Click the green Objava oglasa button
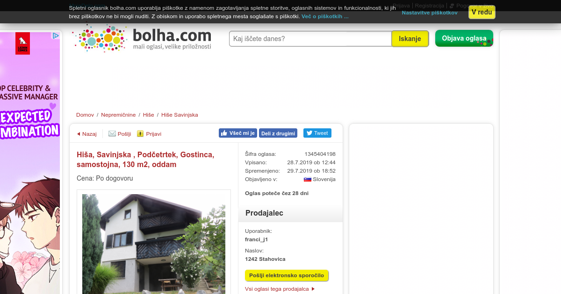Image resolution: width=561 pixels, height=294 pixels. click(x=464, y=38)
